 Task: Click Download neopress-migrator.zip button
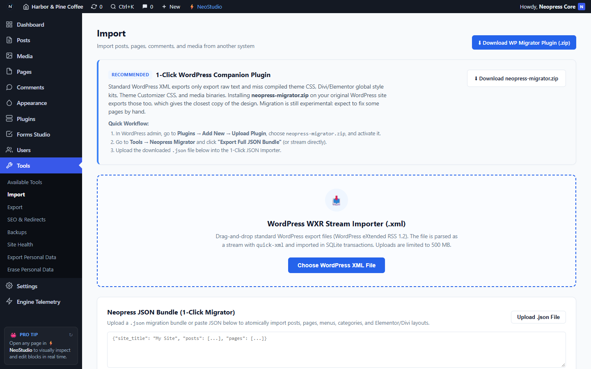pyautogui.click(x=516, y=78)
